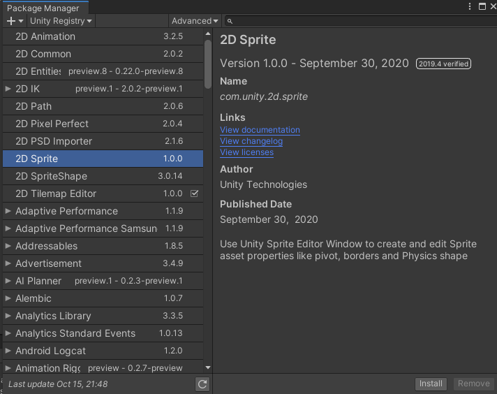Click the disabled Remove button

(473, 384)
